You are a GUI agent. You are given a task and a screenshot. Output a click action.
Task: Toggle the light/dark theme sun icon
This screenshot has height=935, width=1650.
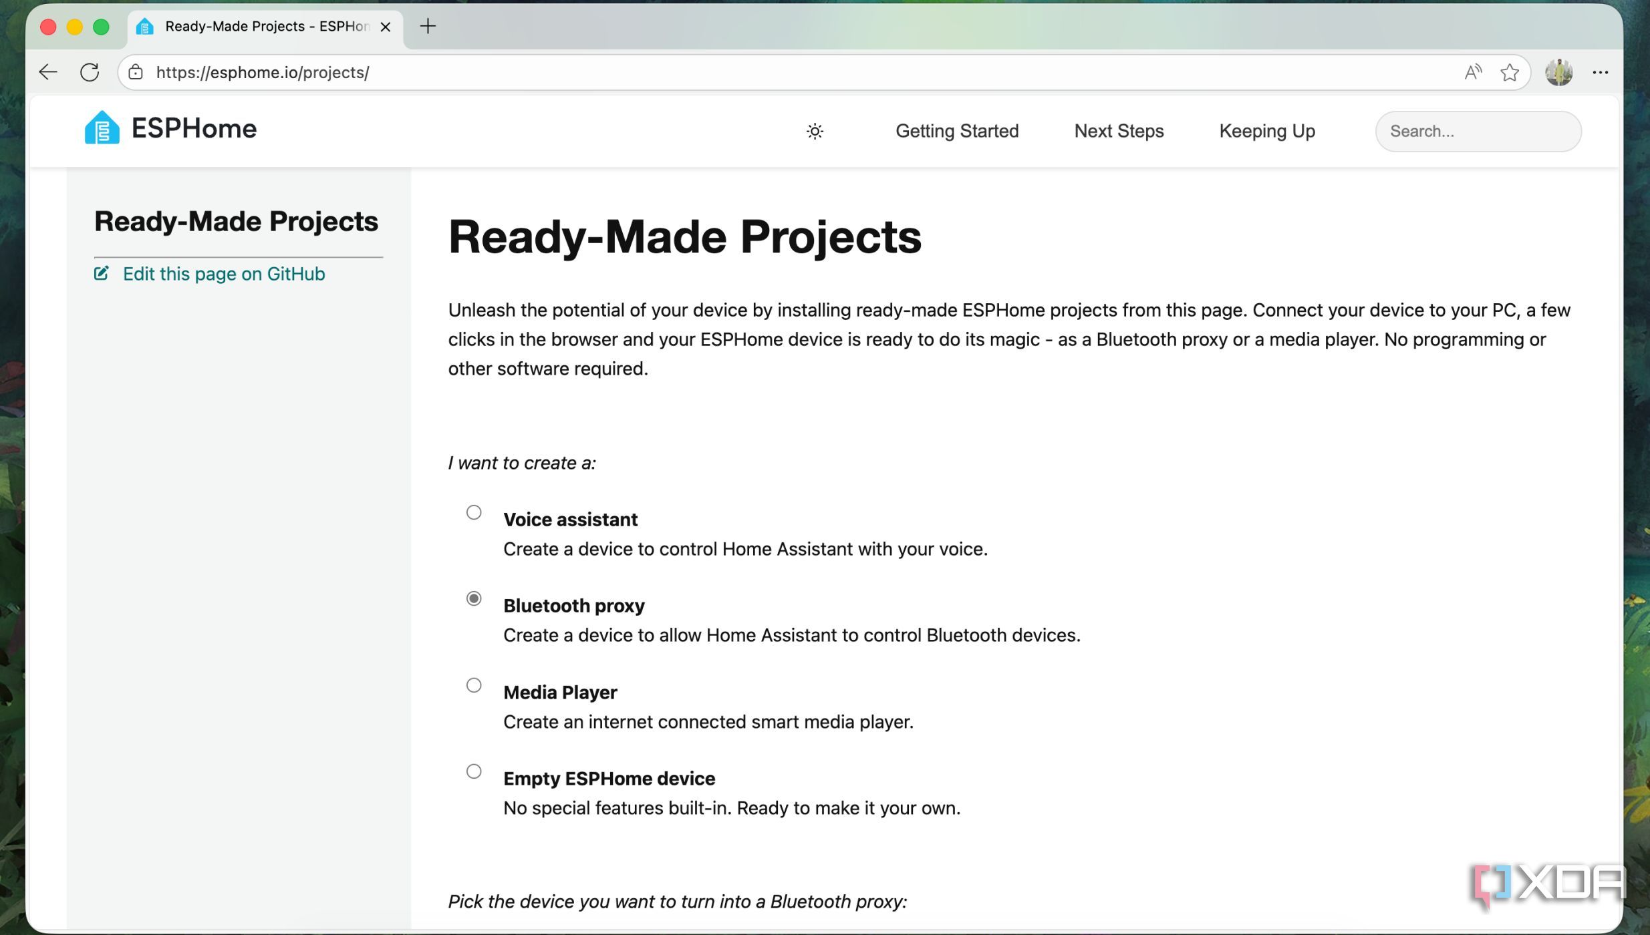(x=815, y=131)
